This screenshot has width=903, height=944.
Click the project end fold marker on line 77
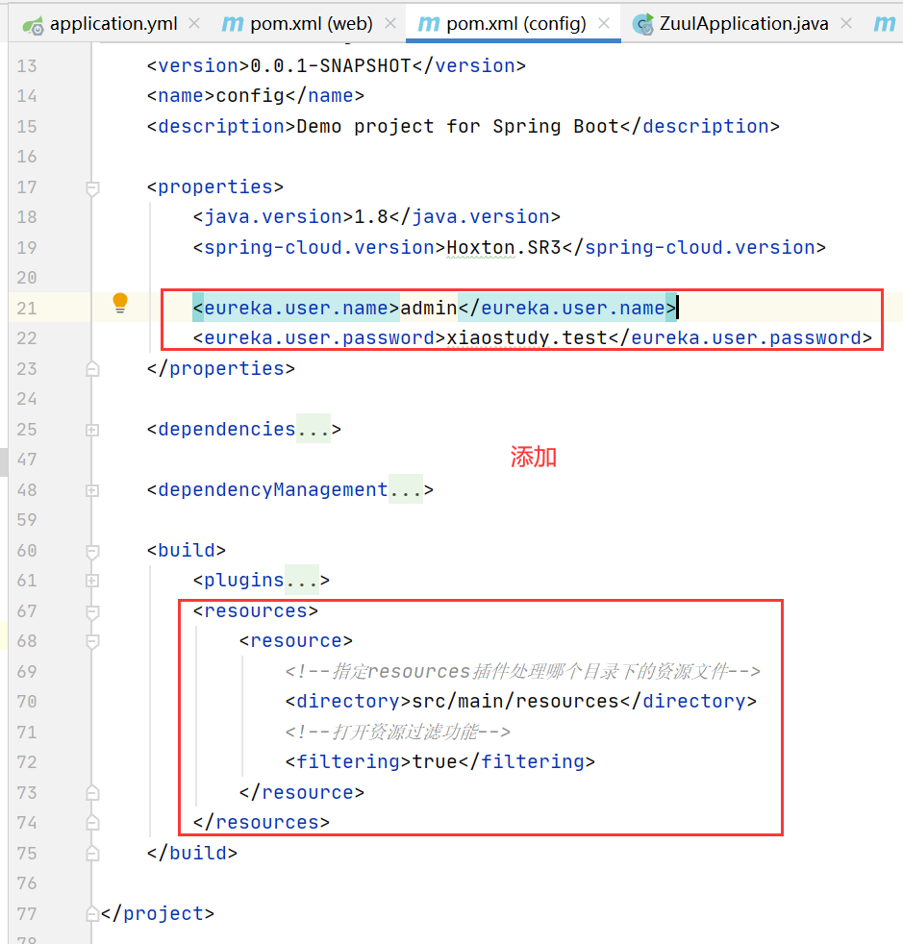tap(92, 914)
